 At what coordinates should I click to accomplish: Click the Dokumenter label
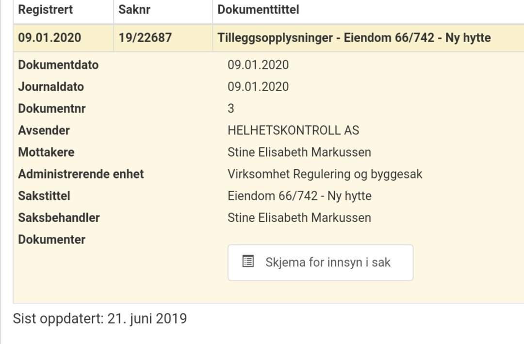click(x=51, y=240)
